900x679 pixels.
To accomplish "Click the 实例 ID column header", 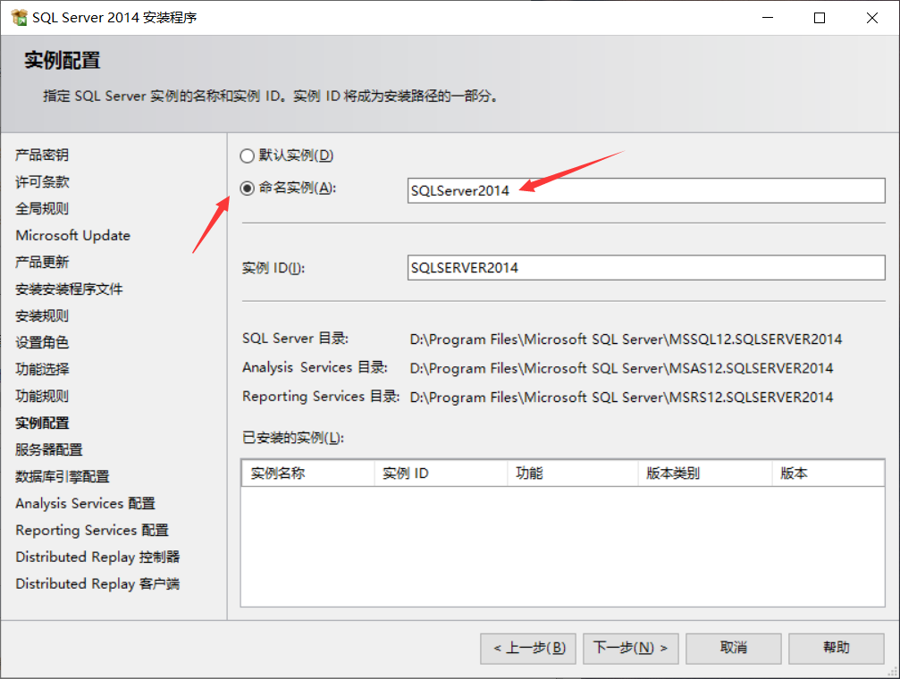I will (x=441, y=474).
